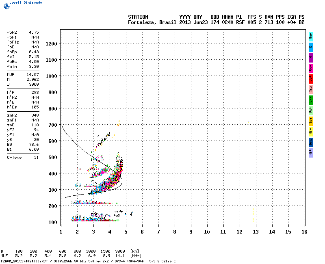Click the 1200 km height axis label
325x264 pixels.
51,44
